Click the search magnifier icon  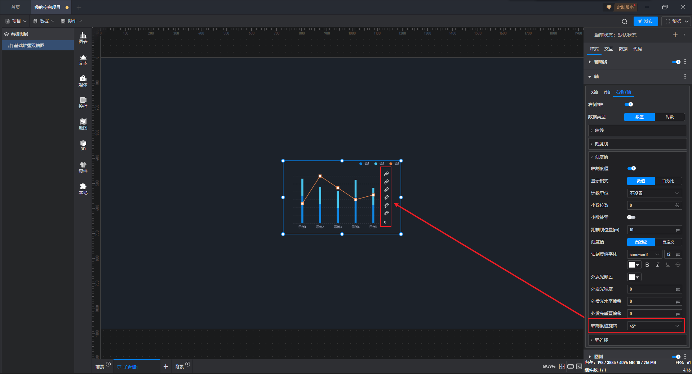(x=625, y=21)
